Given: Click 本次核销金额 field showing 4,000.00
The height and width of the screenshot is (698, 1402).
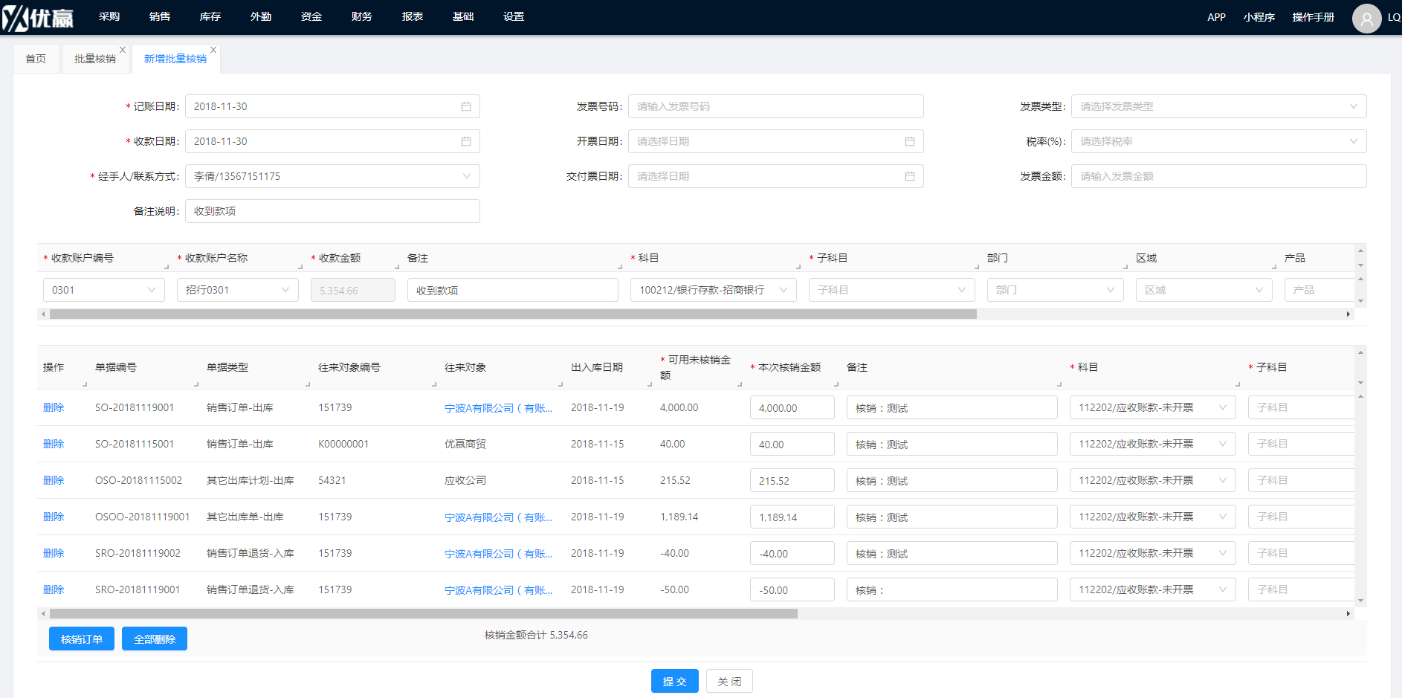Looking at the screenshot, I should coord(792,408).
